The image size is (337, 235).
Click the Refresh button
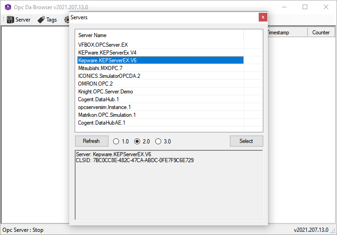point(92,141)
